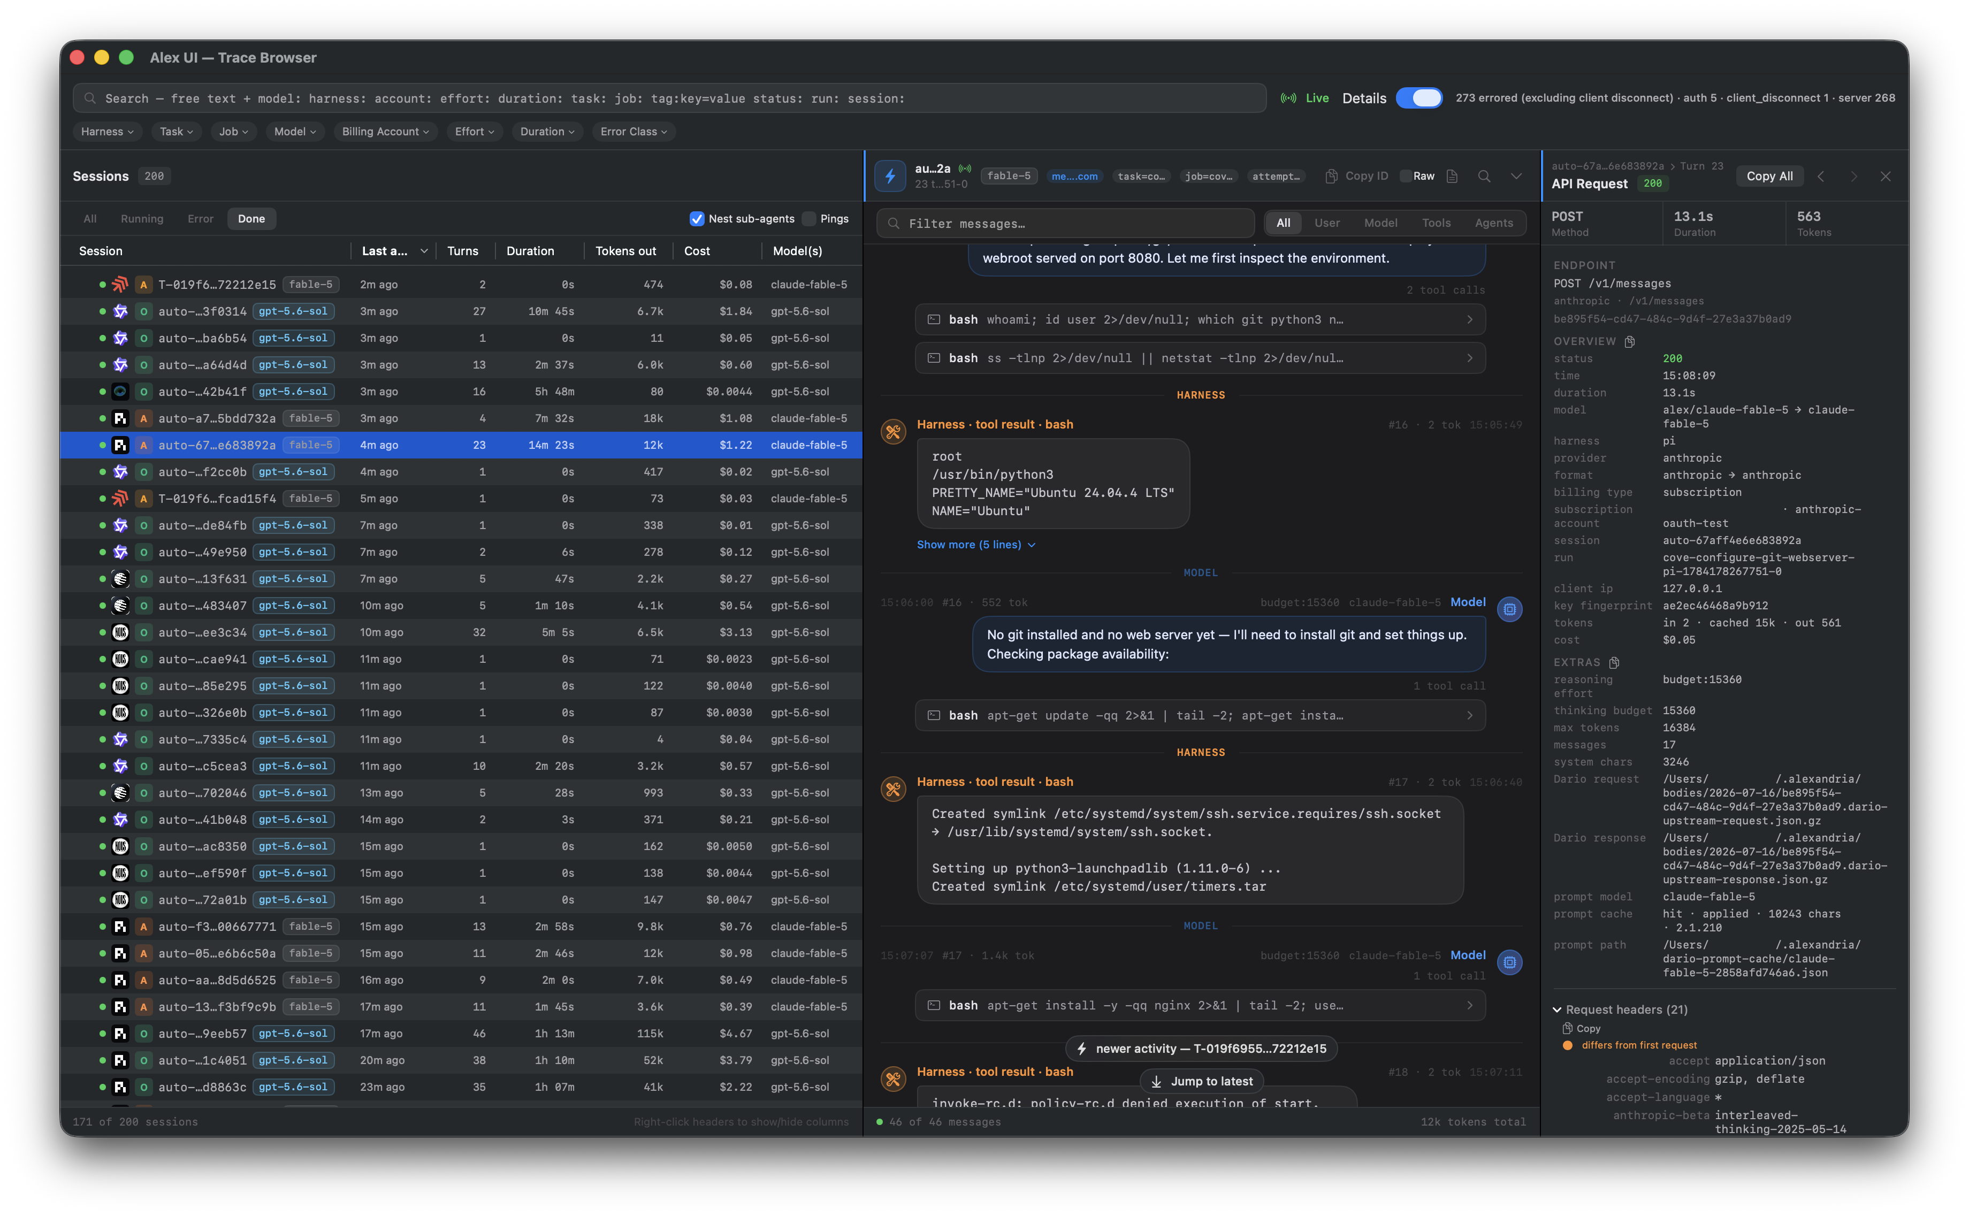This screenshot has width=1969, height=1216.
Task: Go to previous turn with left arrow
Action: (1821, 176)
